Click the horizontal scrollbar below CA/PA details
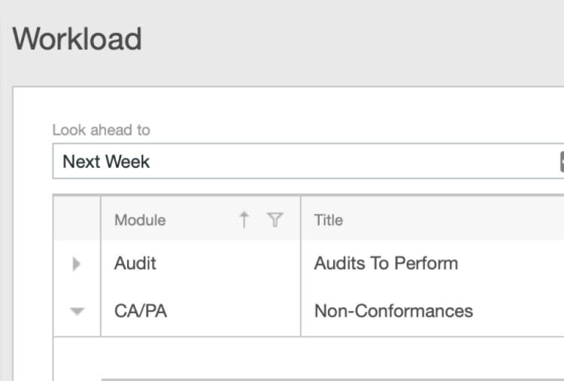Screen dimensions: 564x381 pyautogui.click(x=332, y=379)
